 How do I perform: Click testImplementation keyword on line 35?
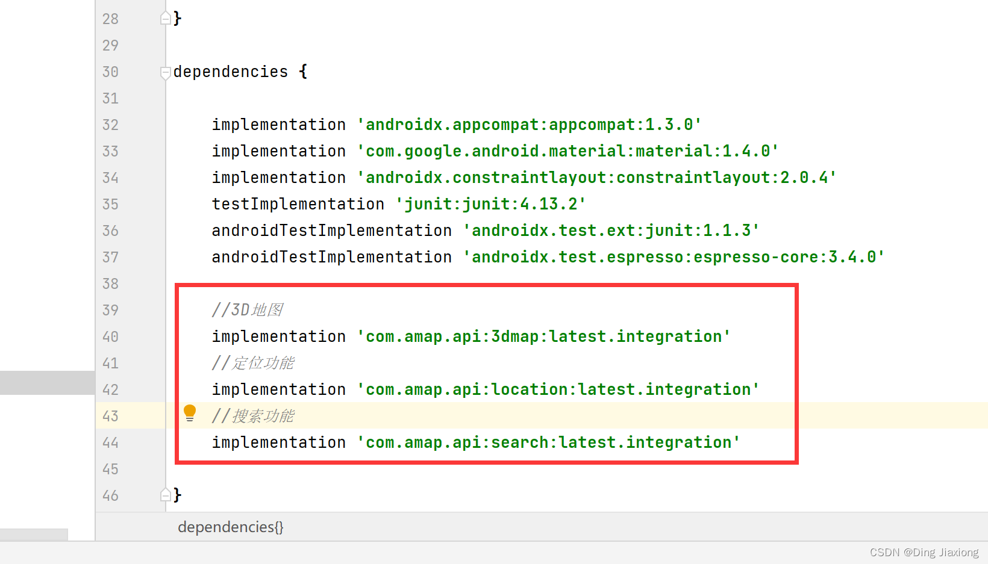pyautogui.click(x=298, y=204)
